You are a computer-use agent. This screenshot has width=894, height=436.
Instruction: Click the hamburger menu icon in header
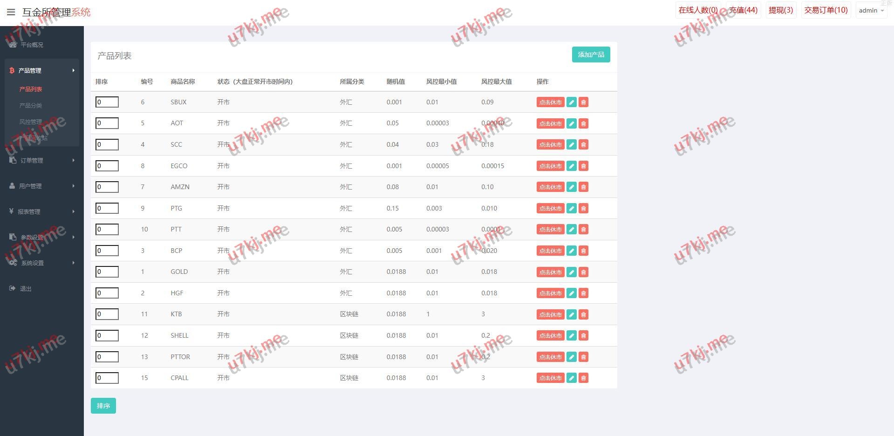(11, 12)
